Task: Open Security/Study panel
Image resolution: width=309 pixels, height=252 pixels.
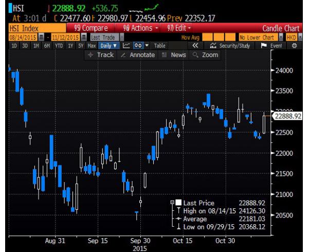Action: [230, 46]
